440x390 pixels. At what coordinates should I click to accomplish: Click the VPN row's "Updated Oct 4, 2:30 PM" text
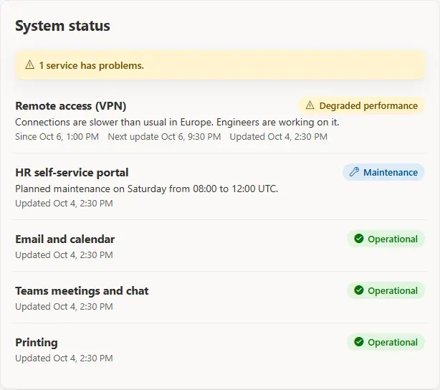click(278, 136)
